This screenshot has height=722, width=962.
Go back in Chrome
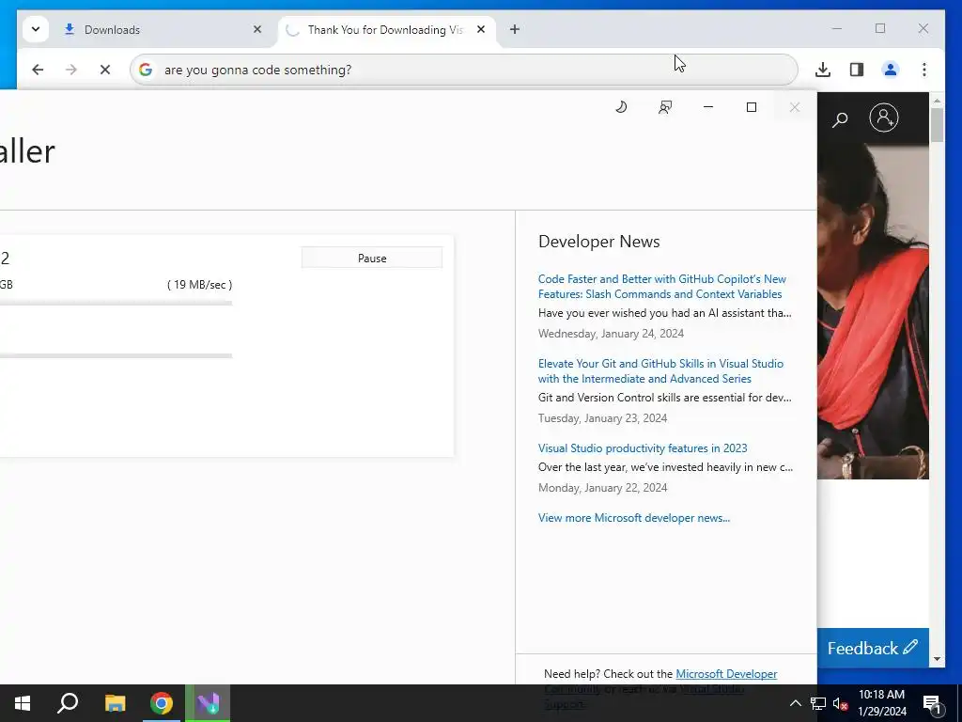[38, 70]
